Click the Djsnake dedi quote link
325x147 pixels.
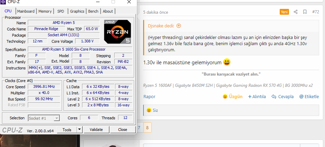tap(161, 26)
